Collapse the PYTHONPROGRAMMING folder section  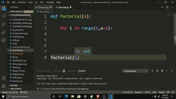21,15
